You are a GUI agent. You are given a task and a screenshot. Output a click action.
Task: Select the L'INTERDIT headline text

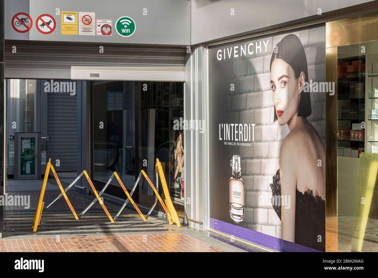(237, 132)
